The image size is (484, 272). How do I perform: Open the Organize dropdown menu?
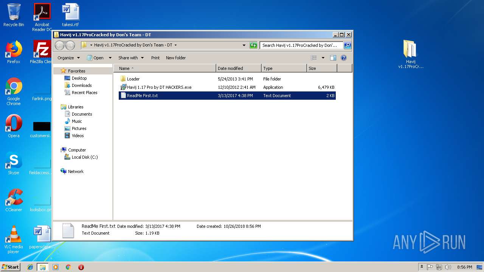pos(68,58)
